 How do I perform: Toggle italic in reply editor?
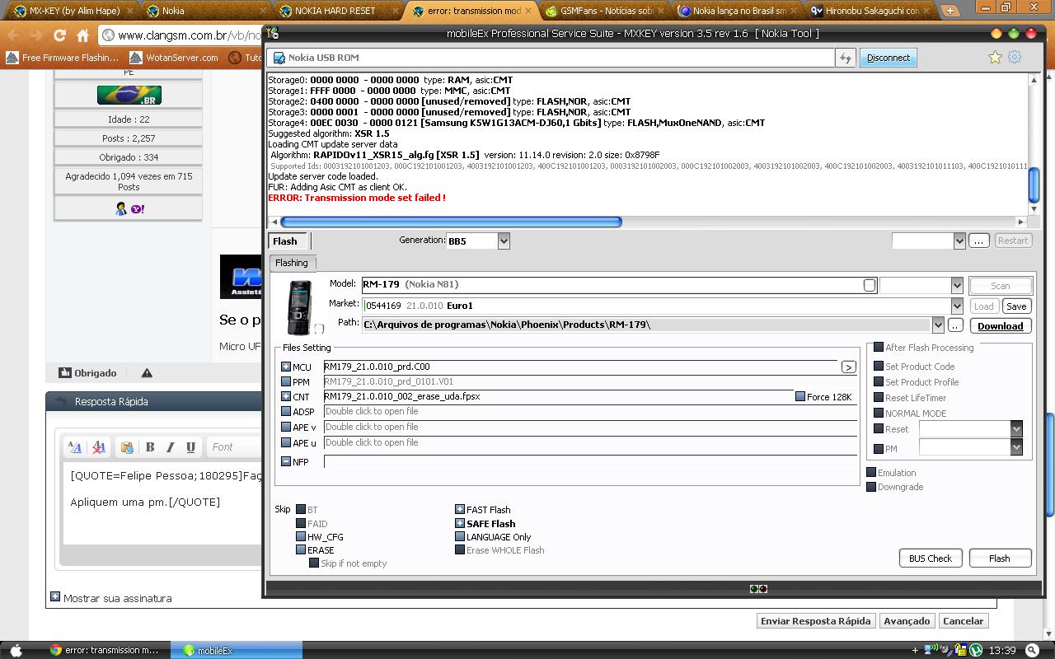click(x=171, y=447)
